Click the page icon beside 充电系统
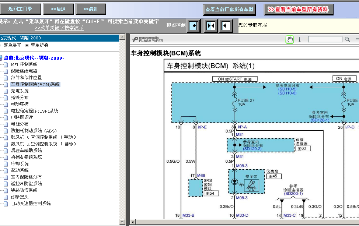This screenshot has height=226, width=359. coord(6,91)
